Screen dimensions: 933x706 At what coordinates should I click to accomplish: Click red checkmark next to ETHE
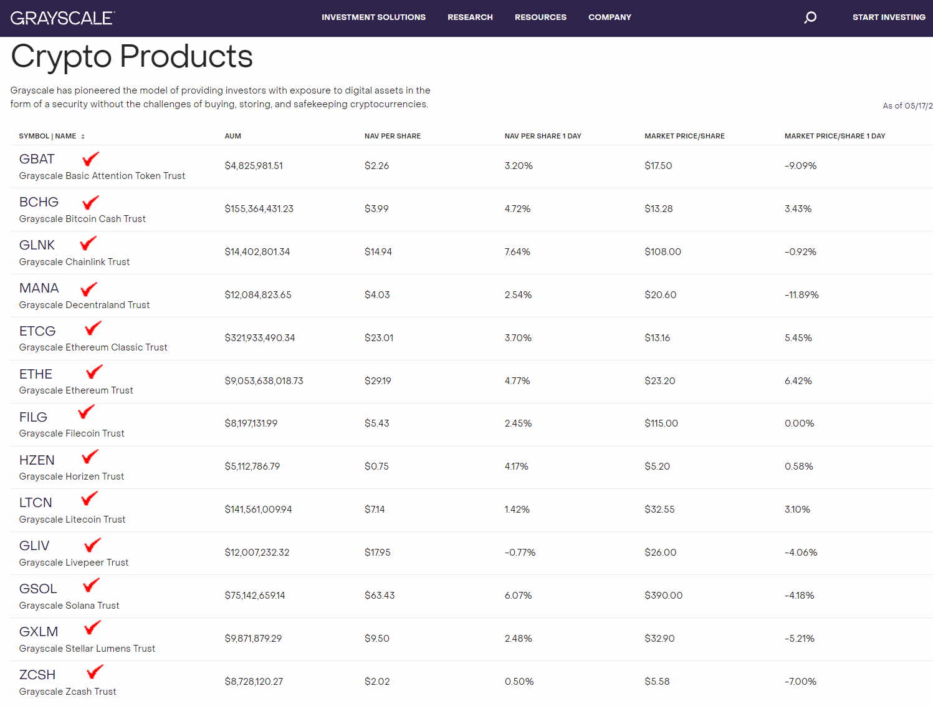94,372
